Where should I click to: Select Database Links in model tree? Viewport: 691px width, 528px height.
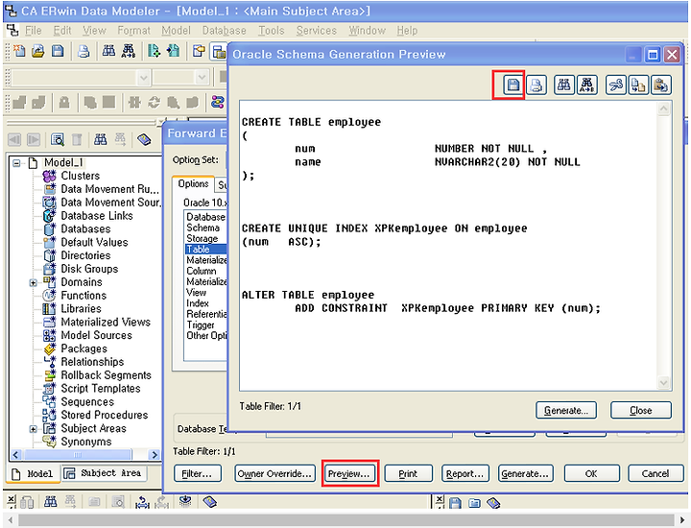[97, 215]
